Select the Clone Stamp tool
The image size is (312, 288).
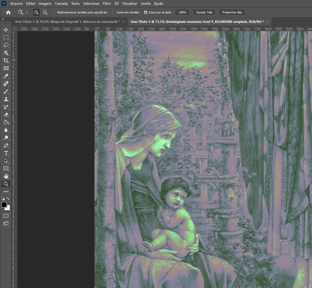6,99
